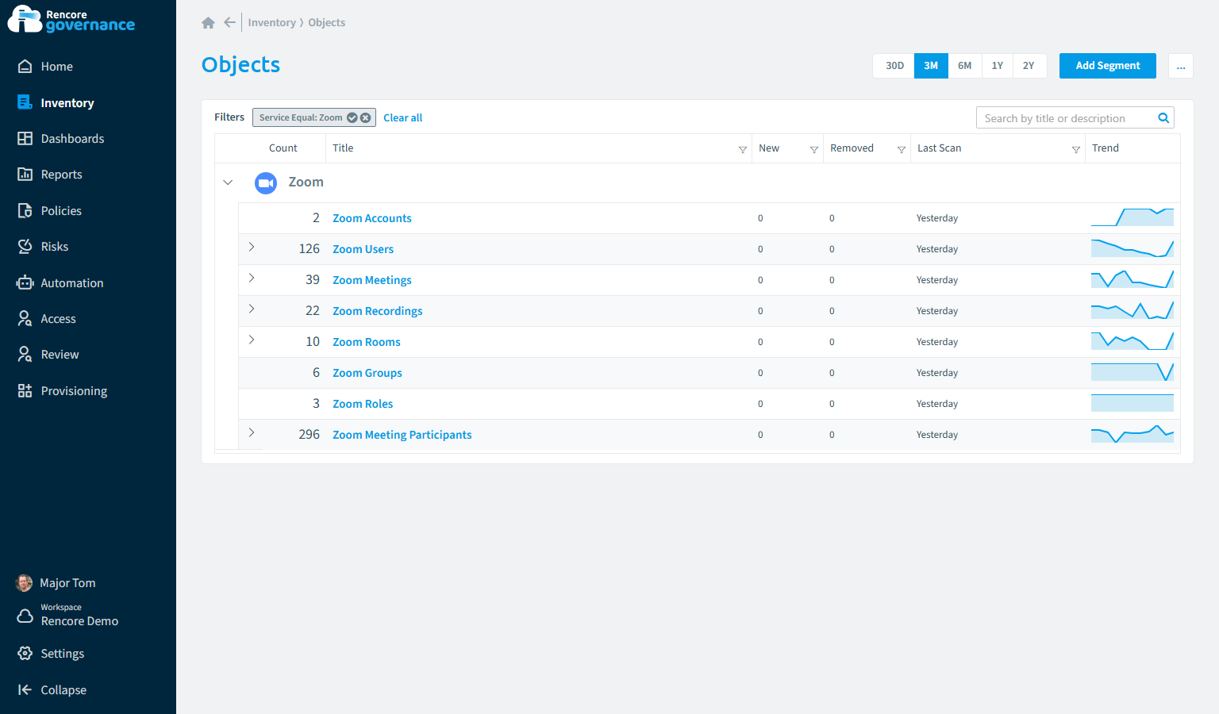Image resolution: width=1219 pixels, height=714 pixels.
Task: Click the Trend column header
Action: [x=1106, y=148]
